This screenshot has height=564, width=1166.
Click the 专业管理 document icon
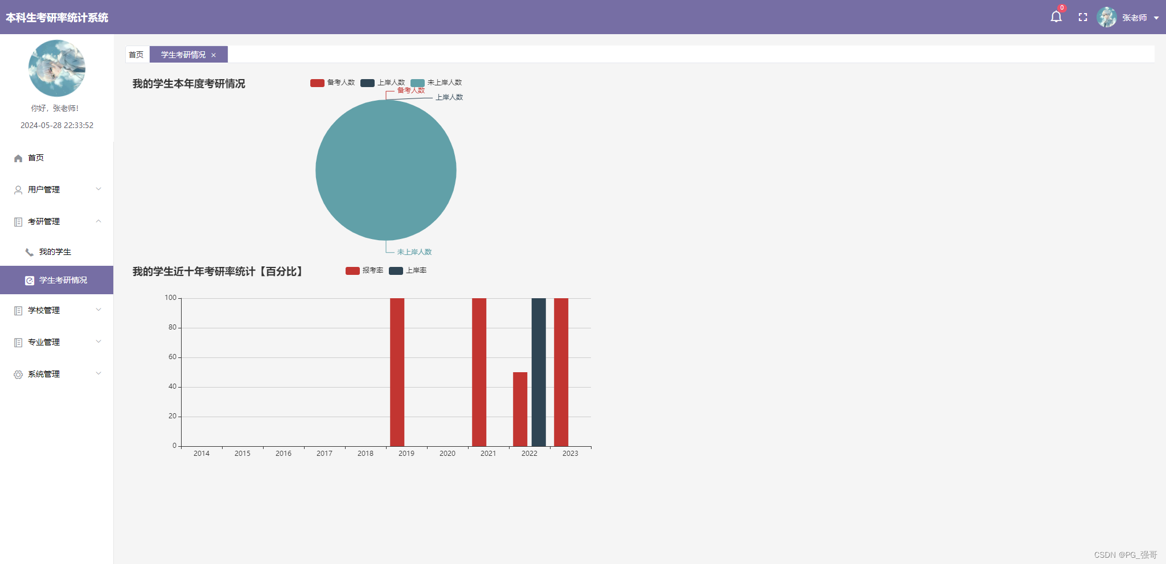tap(18, 343)
